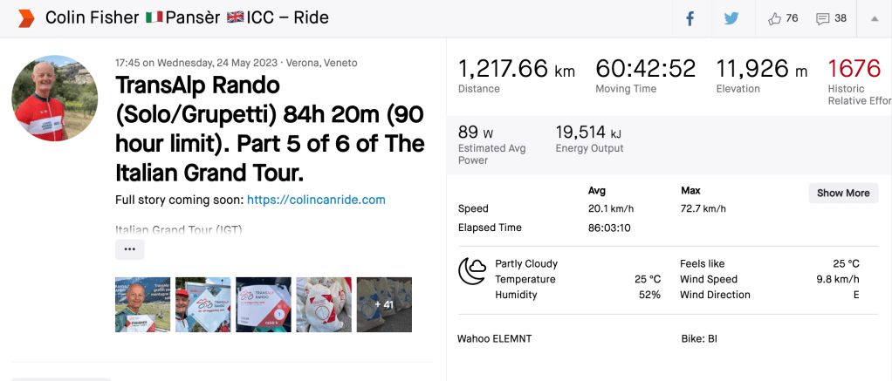Open the comments speech bubble icon

[822, 18]
